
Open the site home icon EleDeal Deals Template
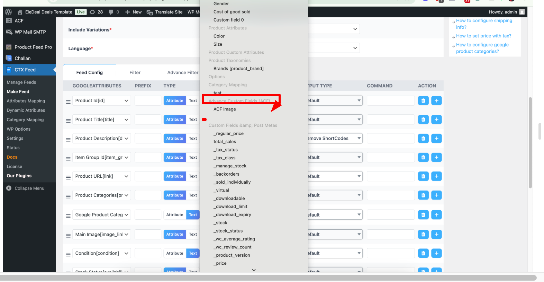(20, 12)
